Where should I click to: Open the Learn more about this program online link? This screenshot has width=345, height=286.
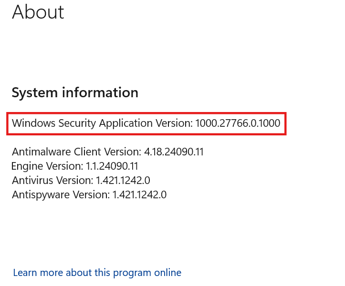[97, 273]
